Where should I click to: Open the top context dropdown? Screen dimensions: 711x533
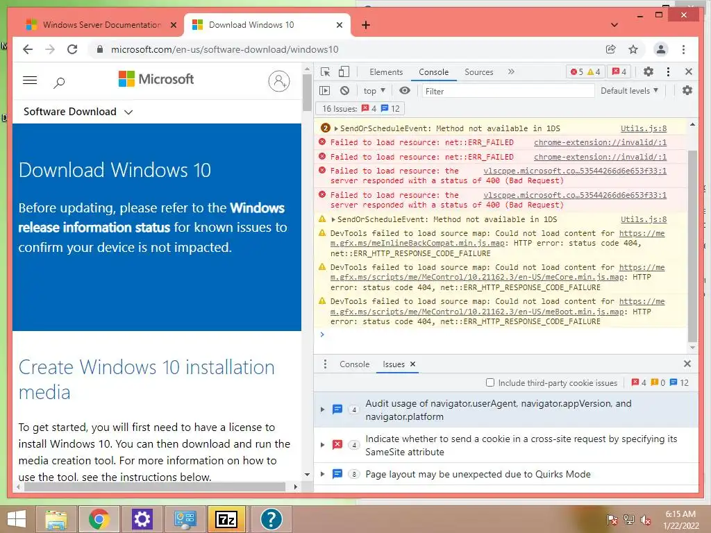pyautogui.click(x=374, y=91)
